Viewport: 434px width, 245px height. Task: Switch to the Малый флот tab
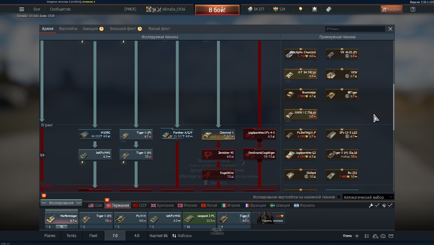pos(159,29)
